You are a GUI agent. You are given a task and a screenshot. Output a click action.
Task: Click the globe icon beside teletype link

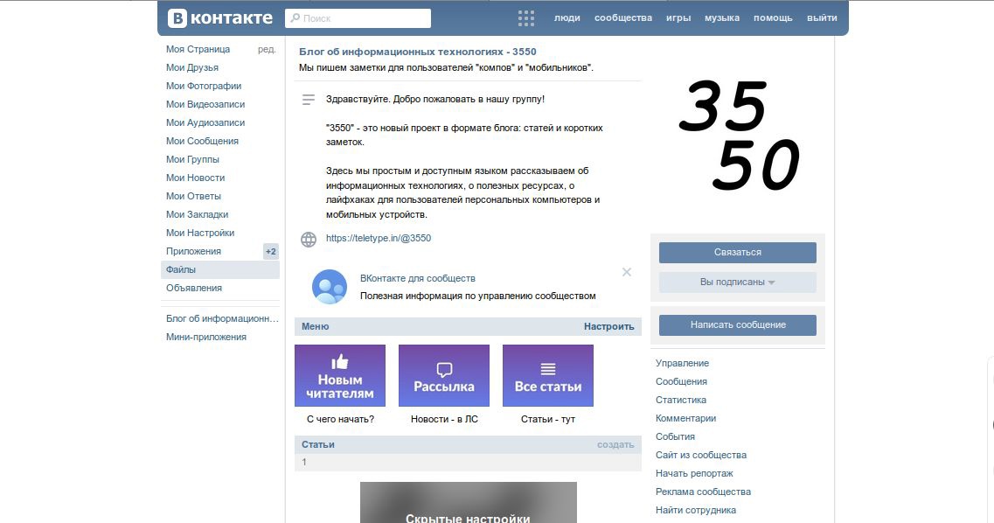click(308, 239)
